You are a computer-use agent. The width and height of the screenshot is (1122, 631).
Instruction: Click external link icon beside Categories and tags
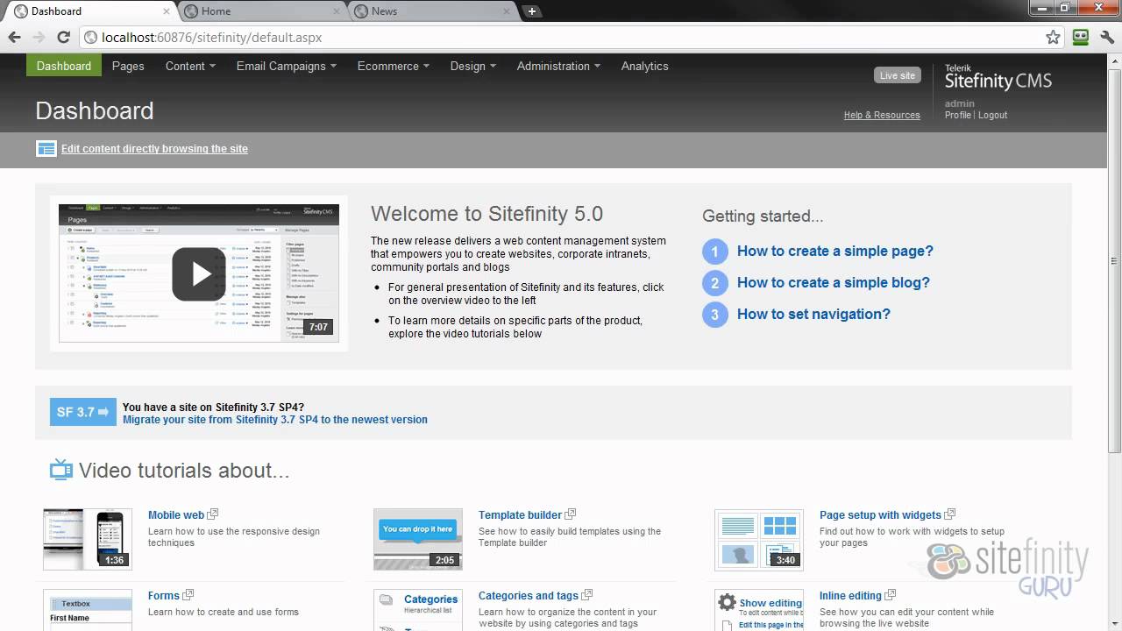coord(587,595)
